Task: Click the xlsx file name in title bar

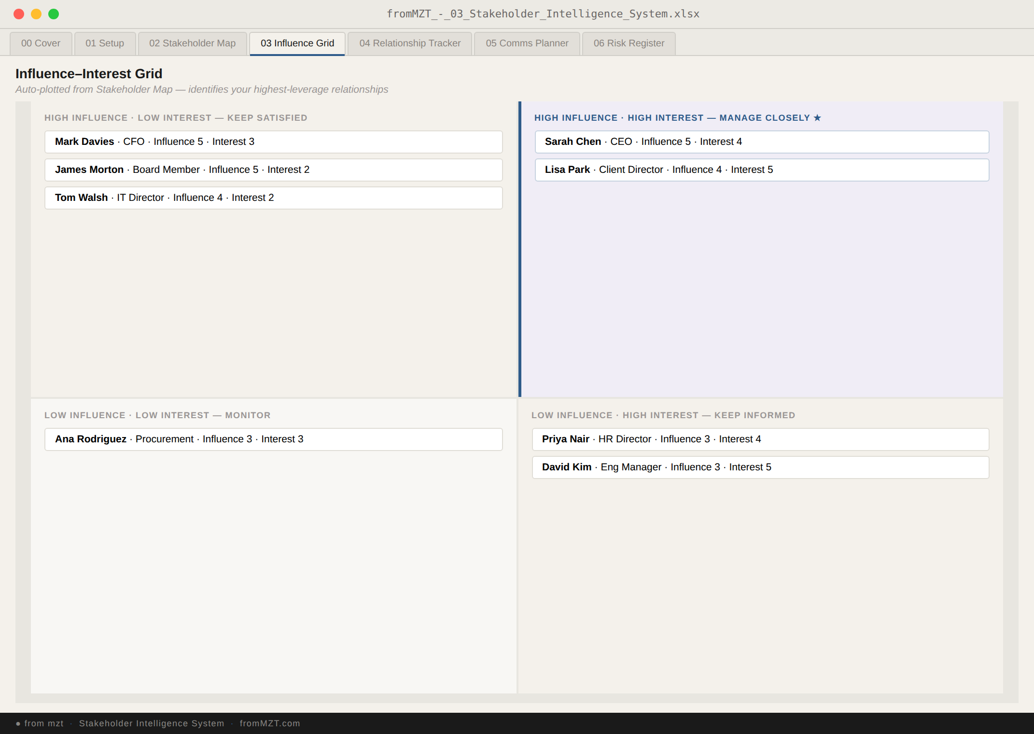Action: 543,14
